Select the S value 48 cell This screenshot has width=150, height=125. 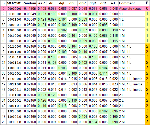pyautogui.click(x=3, y=90)
